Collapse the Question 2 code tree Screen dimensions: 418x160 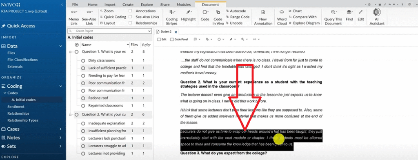click(70, 115)
